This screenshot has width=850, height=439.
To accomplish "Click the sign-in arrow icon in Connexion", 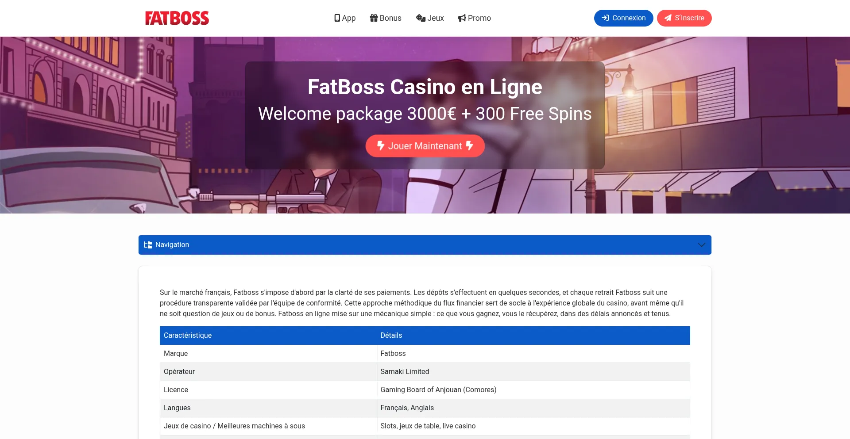I will pos(606,18).
